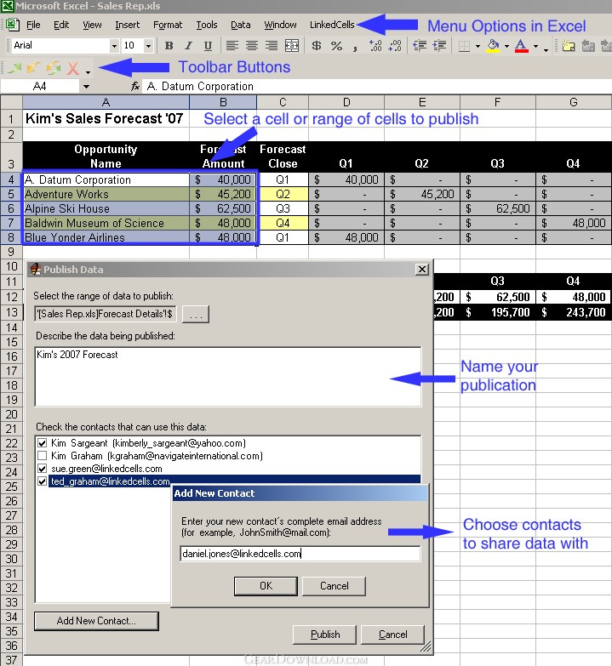This screenshot has width=612, height=666.
Task: Uncheck ted_graham@linkedcells.com checkbox
Action: (42, 481)
